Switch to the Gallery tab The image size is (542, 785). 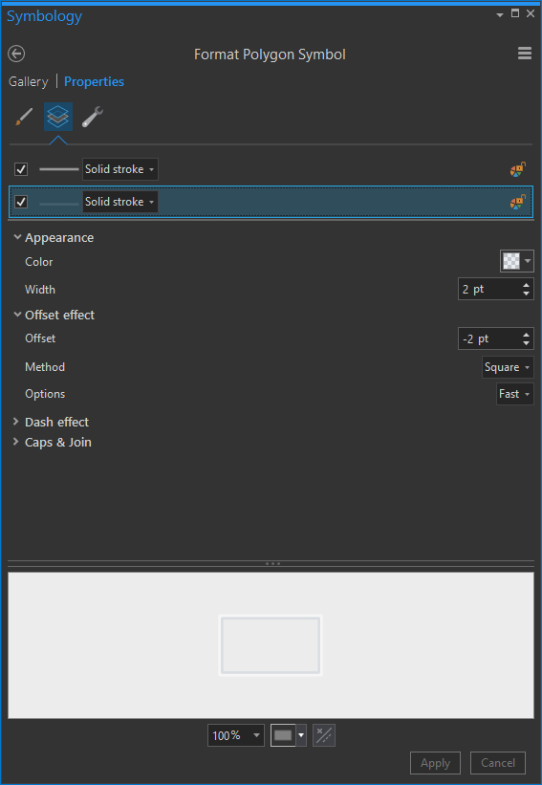(x=29, y=81)
